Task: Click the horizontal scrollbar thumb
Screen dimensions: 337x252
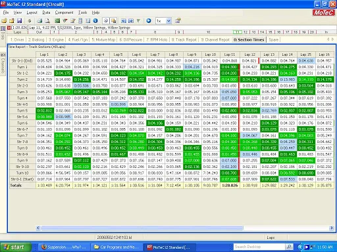Action: [x=142, y=228]
